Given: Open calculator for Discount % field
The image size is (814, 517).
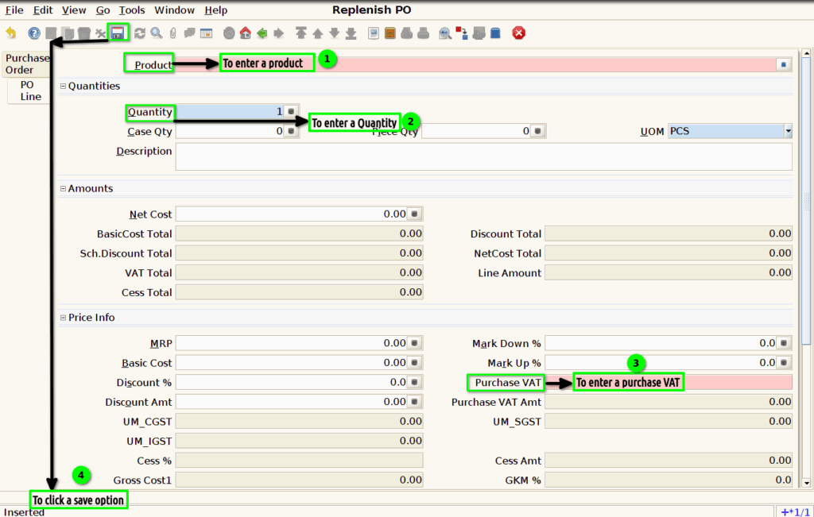Looking at the screenshot, I should pos(414,382).
